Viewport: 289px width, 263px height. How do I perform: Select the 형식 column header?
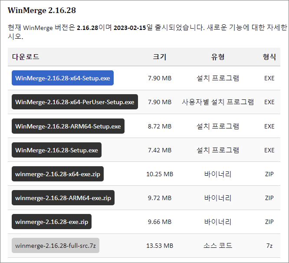coord(269,57)
